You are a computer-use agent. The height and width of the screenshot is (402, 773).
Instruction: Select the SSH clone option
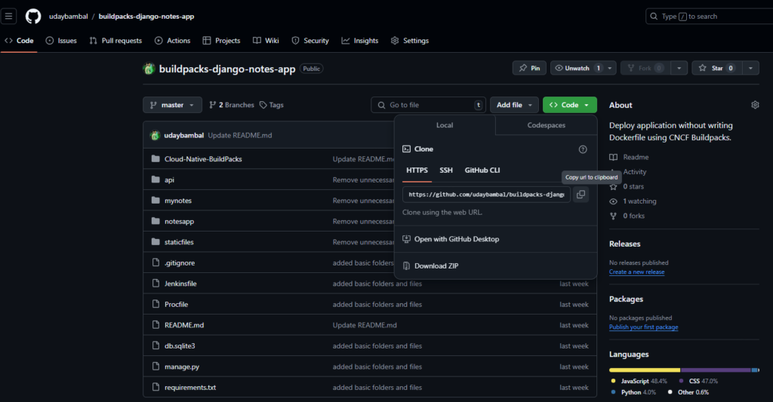click(446, 170)
